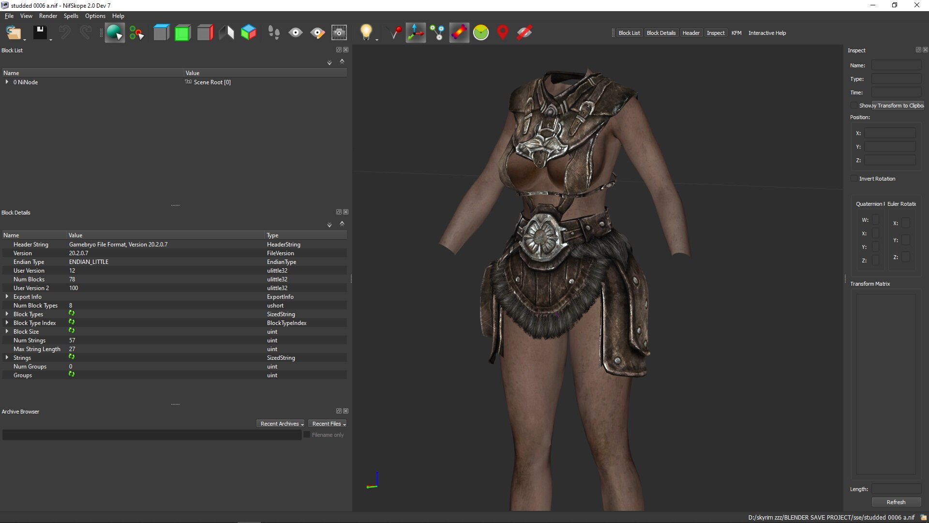
Task: Switch to side view red cube
Action: click(x=205, y=33)
